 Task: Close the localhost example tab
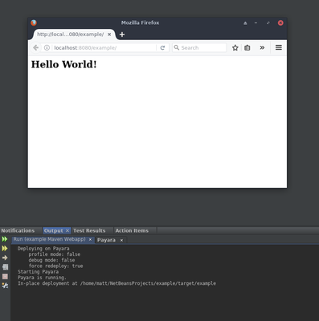(109, 35)
